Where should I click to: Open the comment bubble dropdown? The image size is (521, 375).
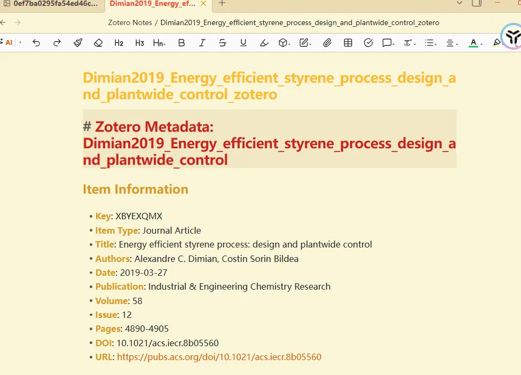pos(388,43)
